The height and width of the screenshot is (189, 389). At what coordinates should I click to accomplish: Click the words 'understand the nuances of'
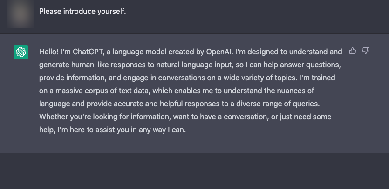coord(269,91)
